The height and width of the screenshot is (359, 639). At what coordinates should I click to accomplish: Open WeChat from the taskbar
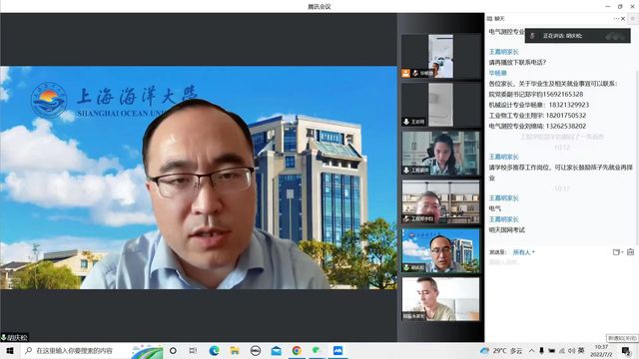tap(317, 350)
